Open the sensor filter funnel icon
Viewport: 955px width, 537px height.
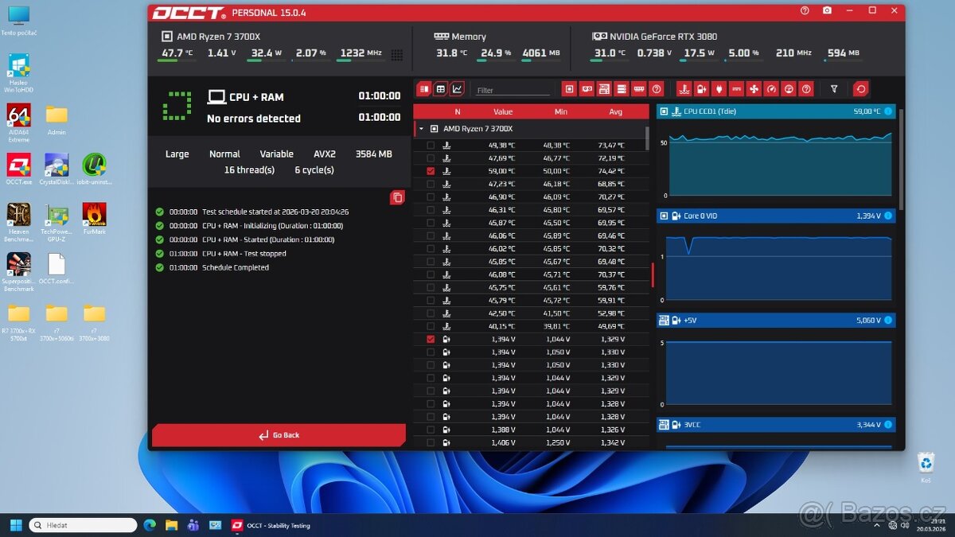pos(834,88)
